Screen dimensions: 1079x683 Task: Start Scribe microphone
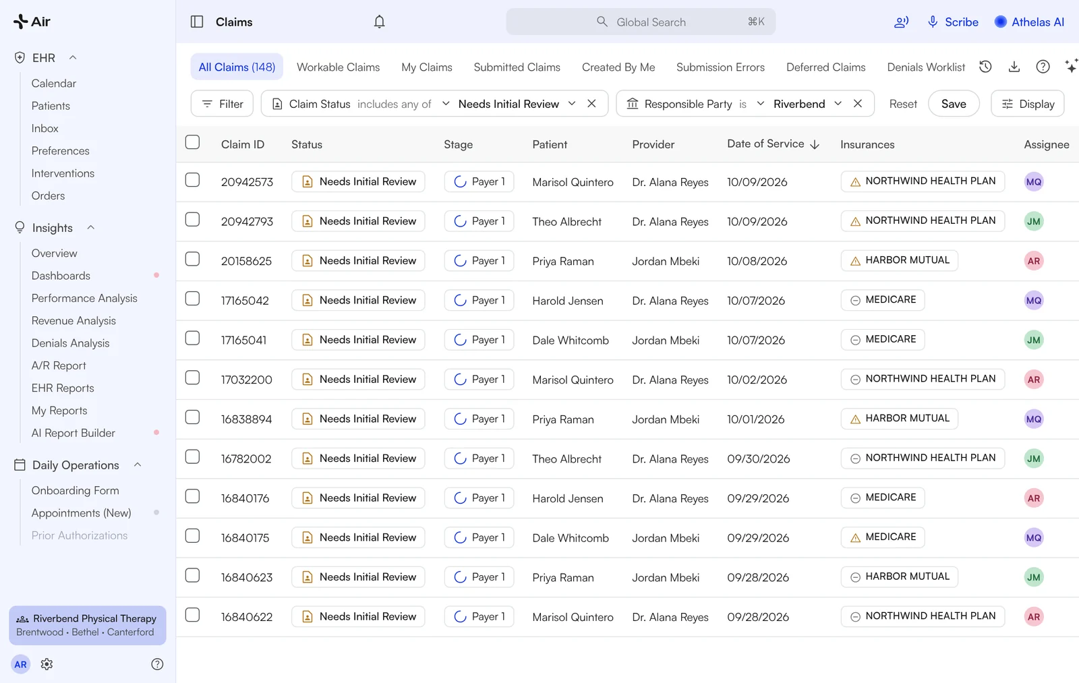tap(952, 22)
